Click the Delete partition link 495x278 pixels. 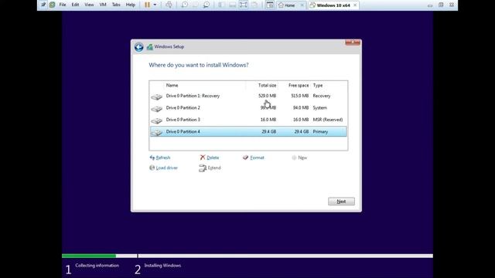(x=213, y=158)
